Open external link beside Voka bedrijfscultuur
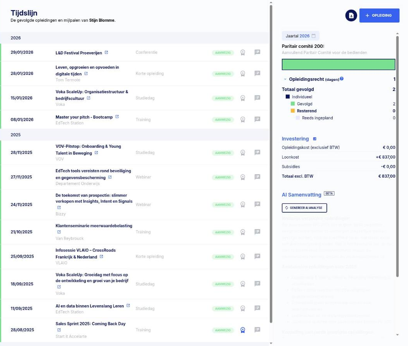Viewport: 408px width, 346px height. [x=89, y=98]
